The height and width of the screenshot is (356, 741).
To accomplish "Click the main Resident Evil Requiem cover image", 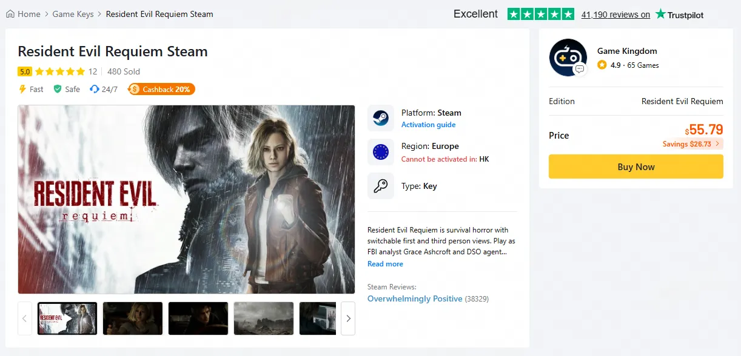I will click(x=187, y=200).
